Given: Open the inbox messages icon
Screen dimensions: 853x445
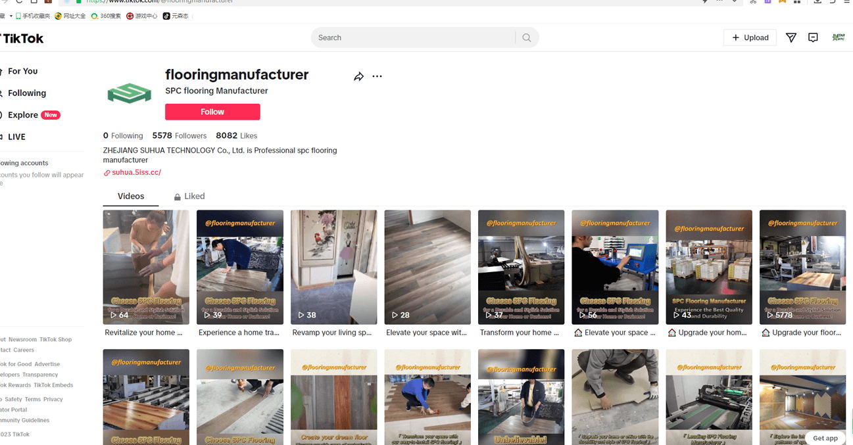Looking at the screenshot, I should point(813,38).
